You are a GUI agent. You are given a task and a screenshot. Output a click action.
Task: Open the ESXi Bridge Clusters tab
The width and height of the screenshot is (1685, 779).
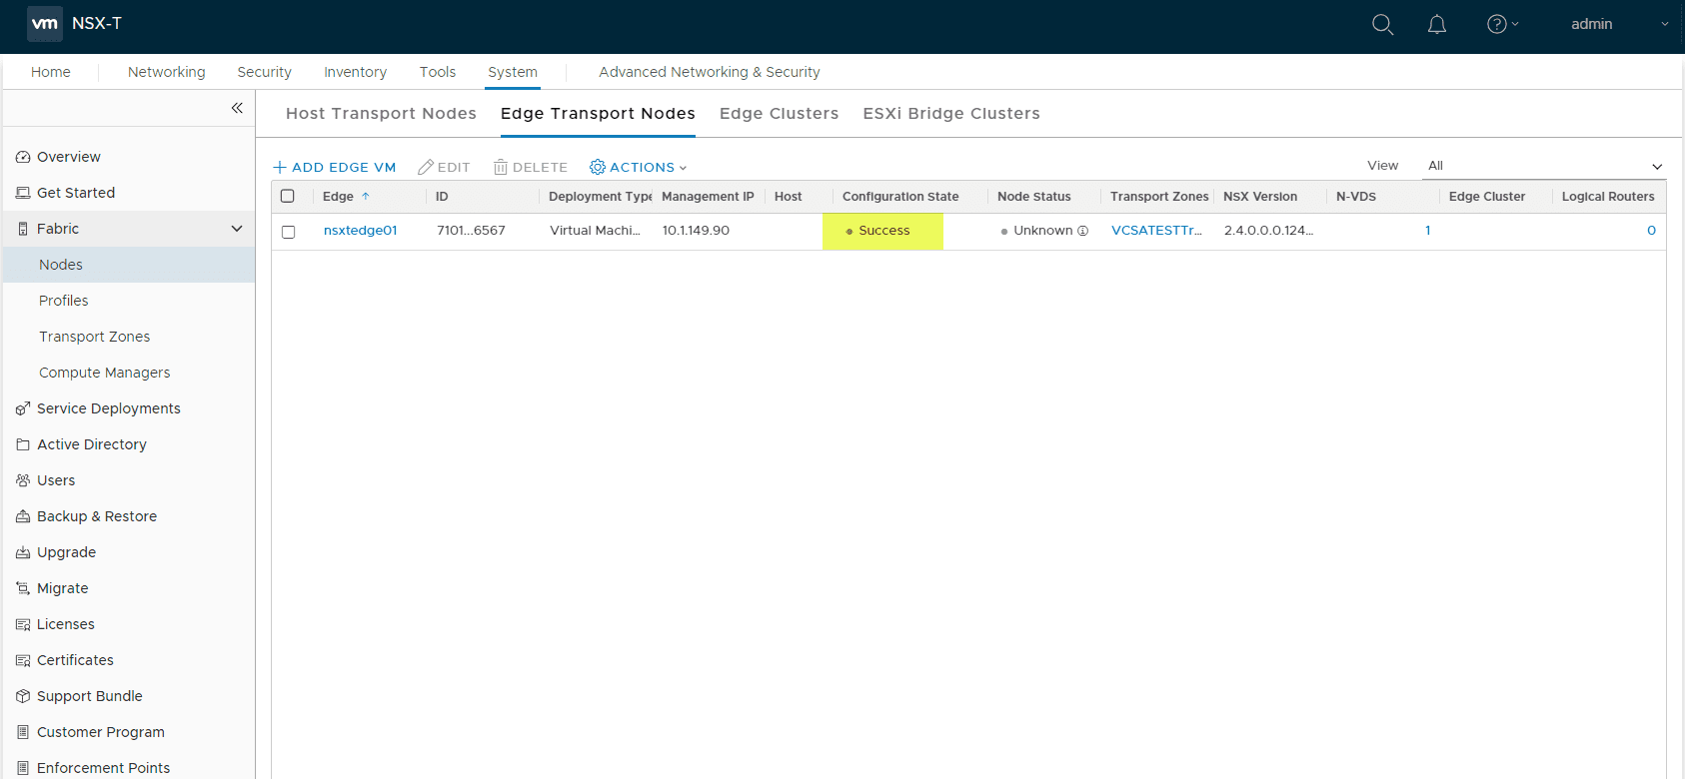pos(951,113)
